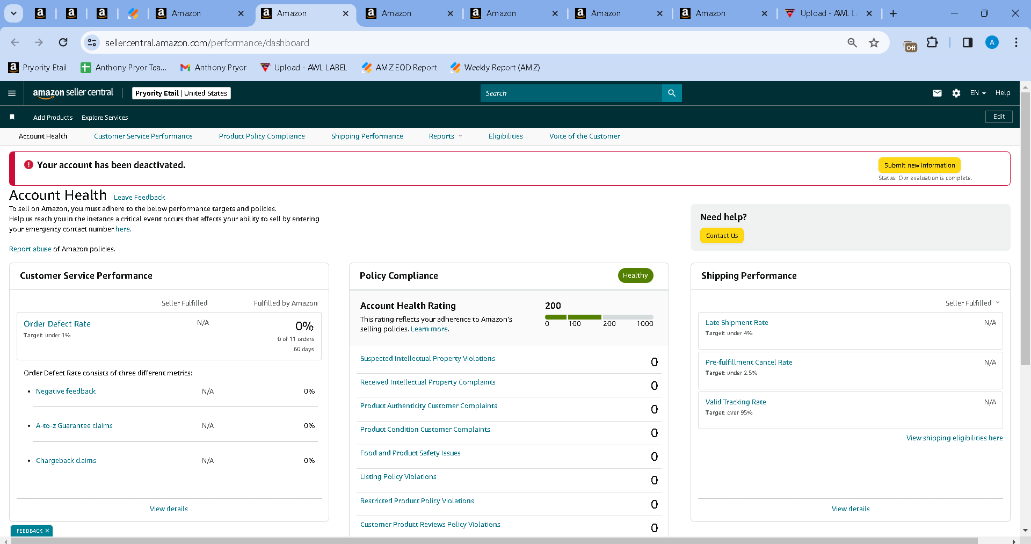This screenshot has height=544, width=1031.
Task: Open the Chrome profile avatar
Action: pos(992,42)
